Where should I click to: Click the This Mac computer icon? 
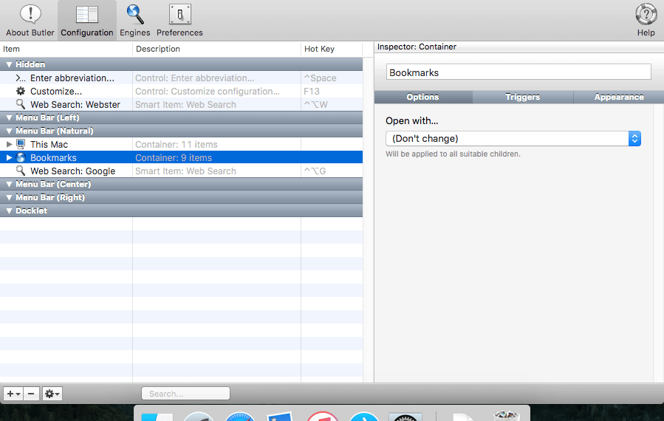click(21, 145)
